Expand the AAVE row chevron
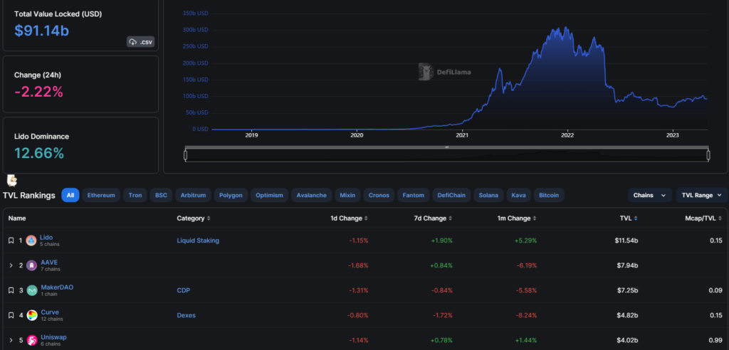729x350 pixels. [11, 265]
